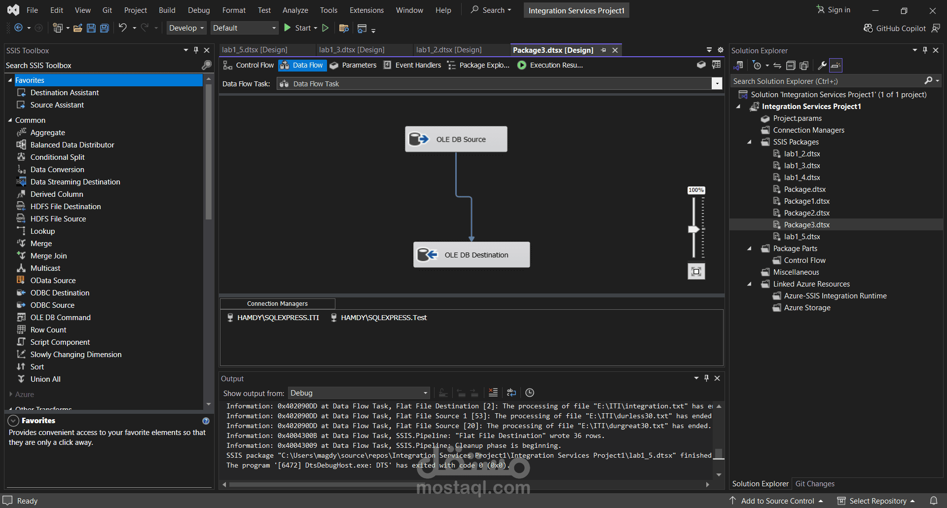The image size is (947, 508).
Task: Open Favorites help via the question mark icon
Action: [206, 421]
